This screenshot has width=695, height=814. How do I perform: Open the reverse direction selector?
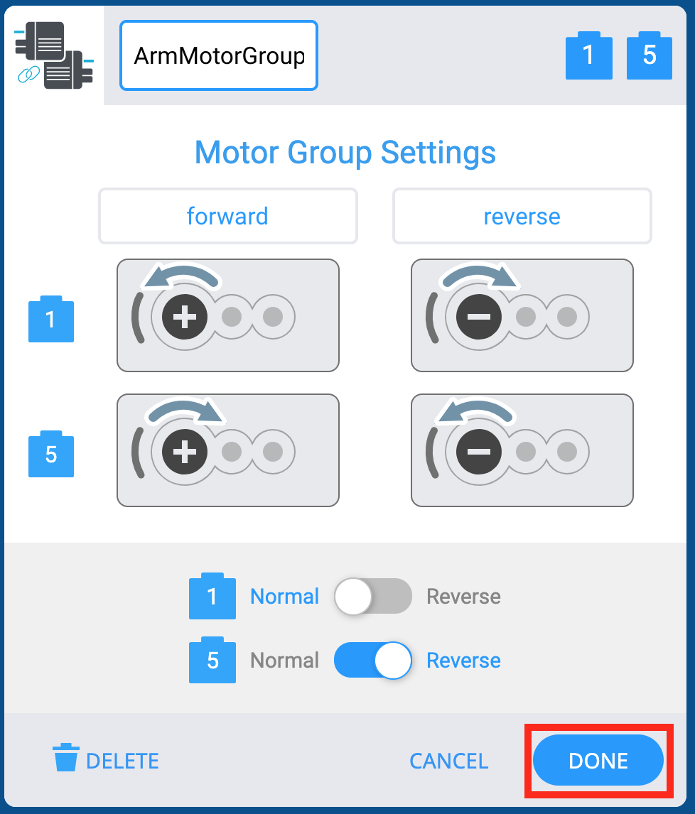522,216
